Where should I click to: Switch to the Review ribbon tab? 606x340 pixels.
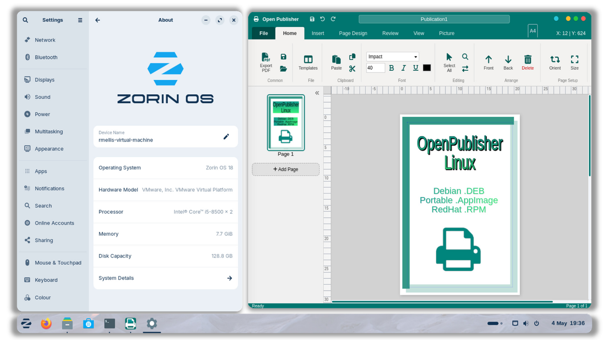click(390, 33)
